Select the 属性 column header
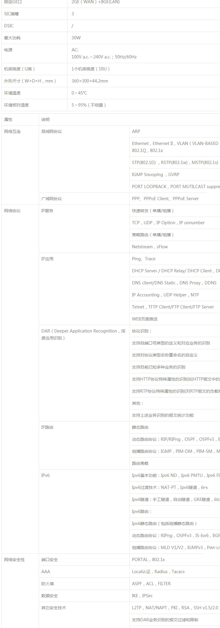This screenshot has width=220, height=628. coord(8,119)
